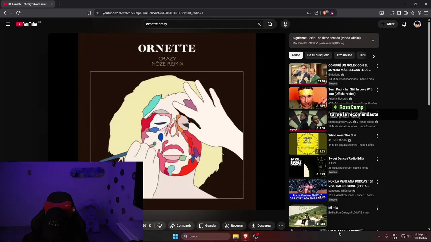Open the search tabs button
Image resolution: width=431 pixels, height=242 pixels.
[x=382, y=13]
